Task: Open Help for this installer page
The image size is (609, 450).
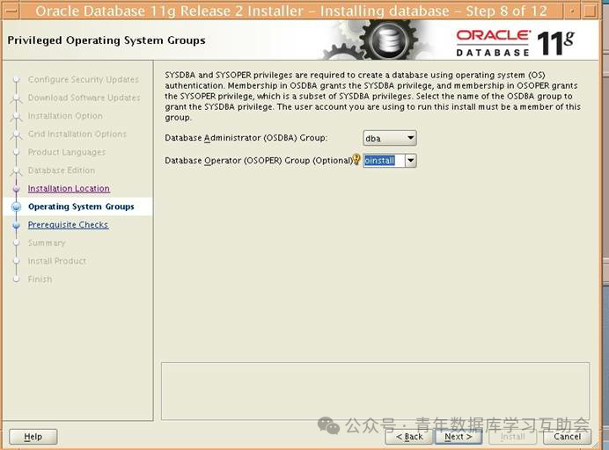Action: (x=33, y=437)
